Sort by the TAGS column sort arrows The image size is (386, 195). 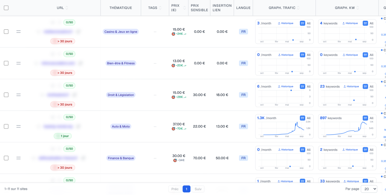160,8
